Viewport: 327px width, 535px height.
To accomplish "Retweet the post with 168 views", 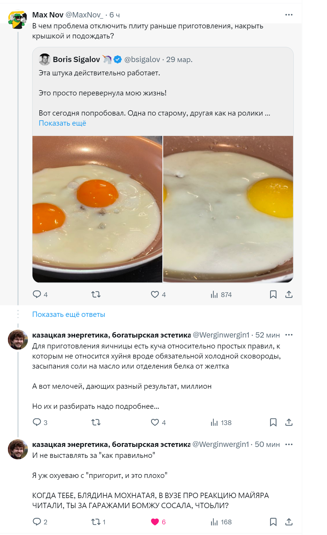I will 96,522.
